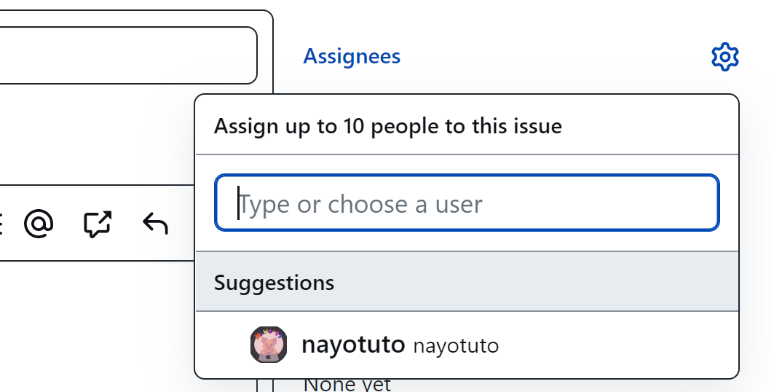The image size is (774, 392).
Task: Click the Assignees heading link
Action: (x=352, y=57)
